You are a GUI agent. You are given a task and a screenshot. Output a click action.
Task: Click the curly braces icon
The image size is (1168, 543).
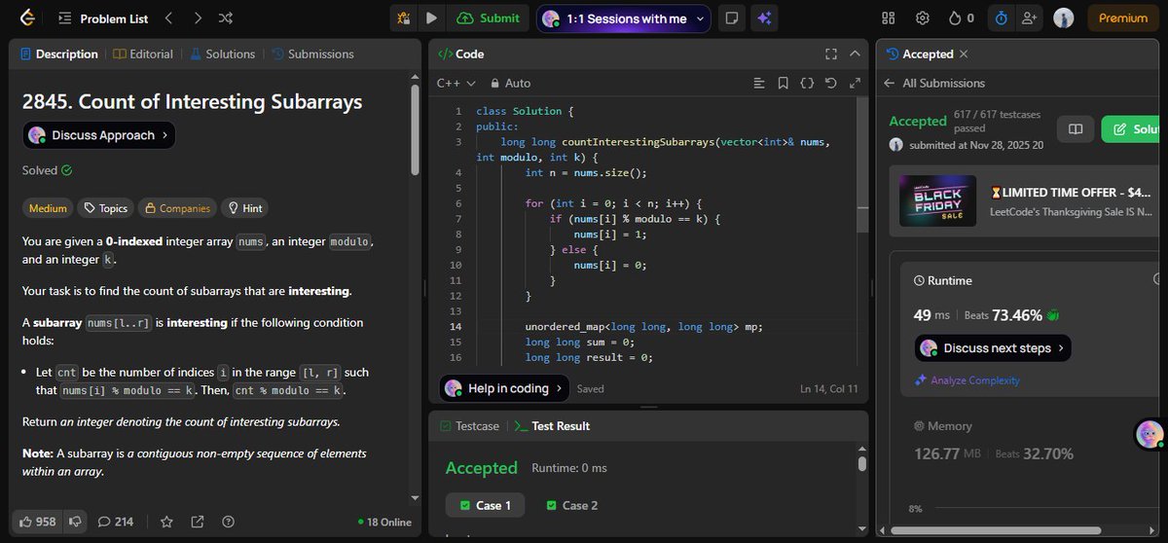807,84
